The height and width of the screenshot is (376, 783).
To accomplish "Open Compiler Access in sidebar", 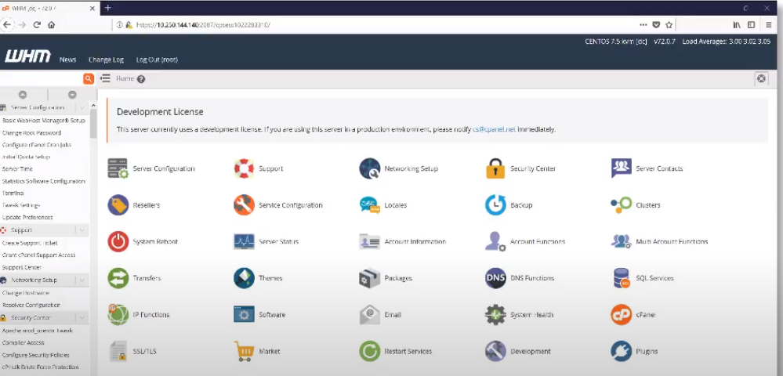I will (x=23, y=342).
